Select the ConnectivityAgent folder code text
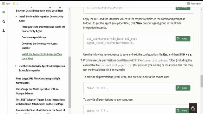The image size is (203, 114). tap(155, 60)
